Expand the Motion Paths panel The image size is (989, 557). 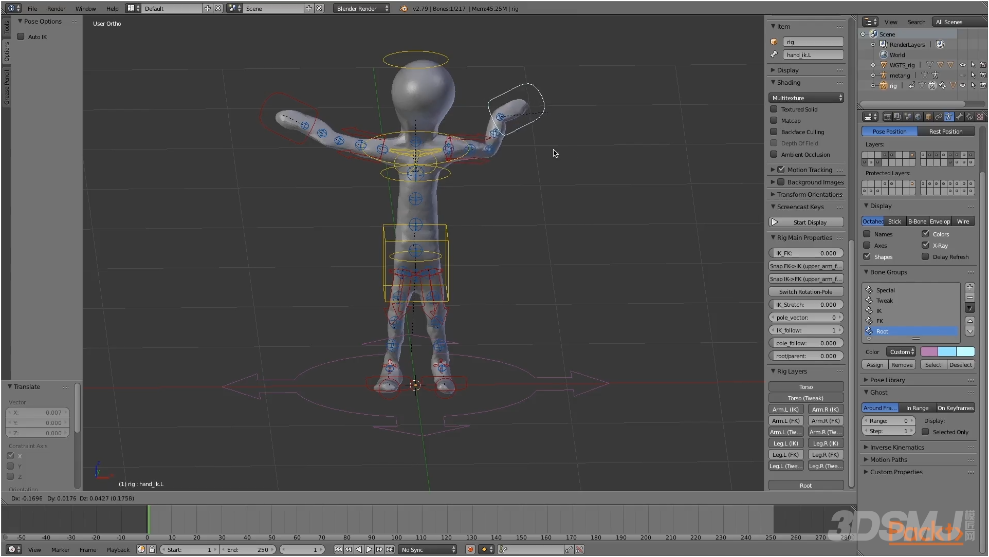885,459
